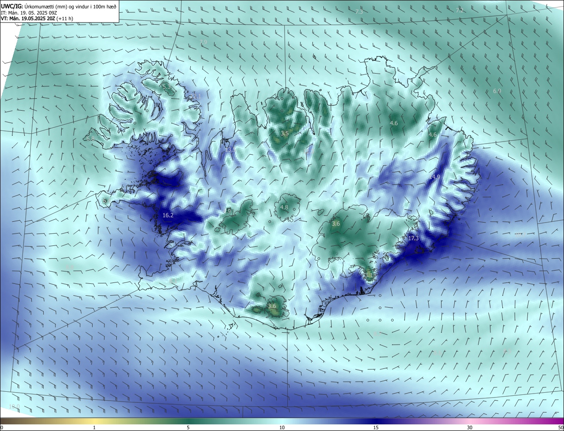564x431 pixels.
Task: Click the 10 label on the color scale
Action: (x=282, y=427)
